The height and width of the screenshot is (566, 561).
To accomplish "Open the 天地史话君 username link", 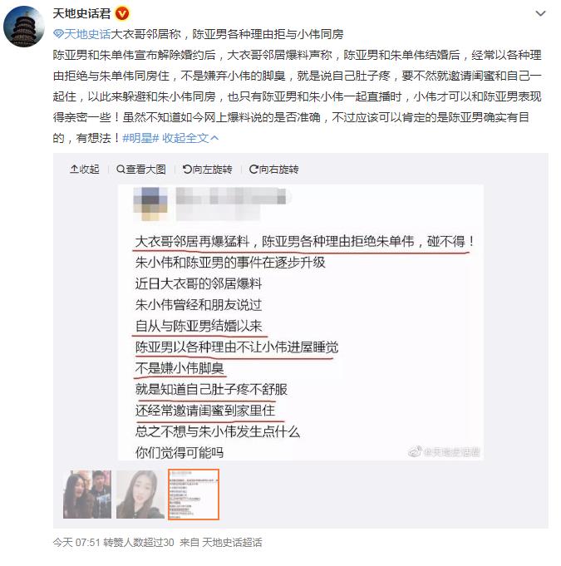I will [x=81, y=14].
